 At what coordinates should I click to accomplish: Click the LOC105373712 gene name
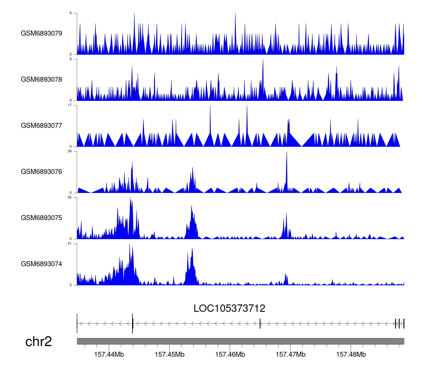(229, 309)
